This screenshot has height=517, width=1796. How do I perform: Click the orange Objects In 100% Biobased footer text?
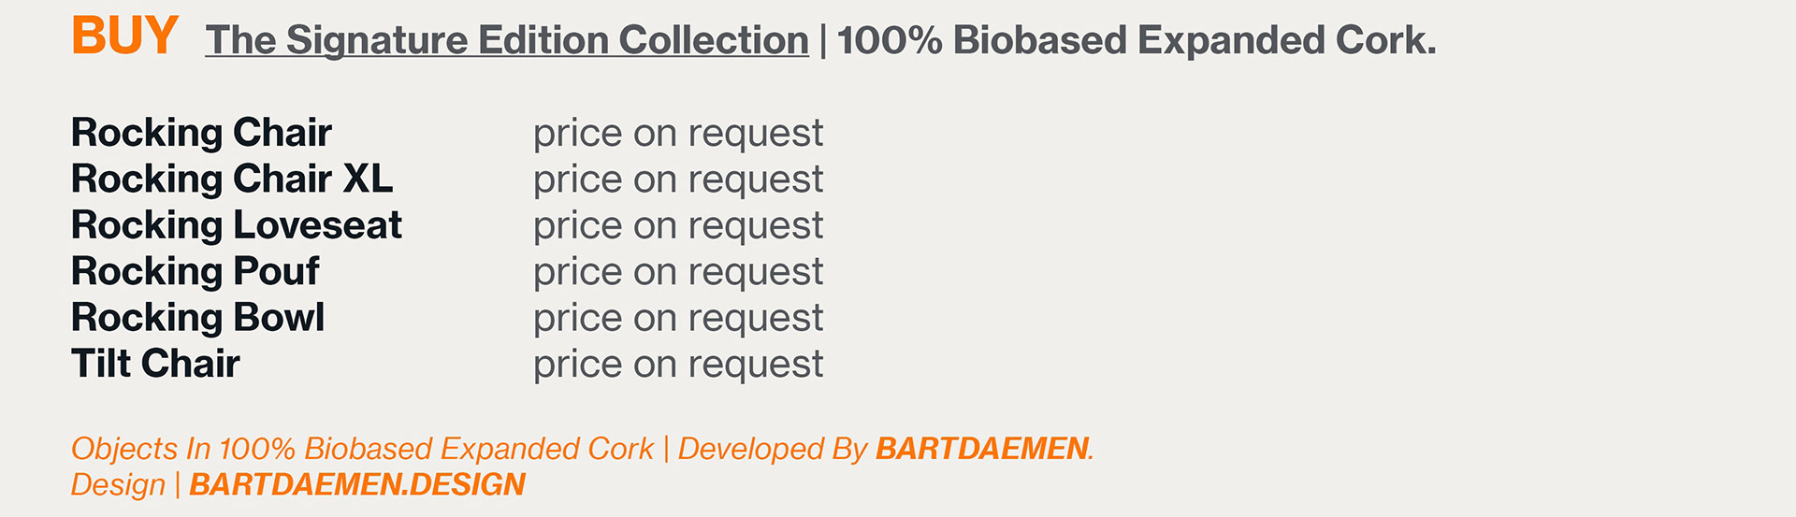(362, 449)
